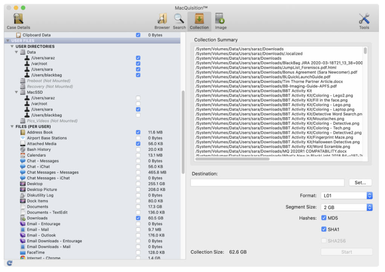Click the Start collection button
This screenshot has width=385, height=272.
pos(347,252)
